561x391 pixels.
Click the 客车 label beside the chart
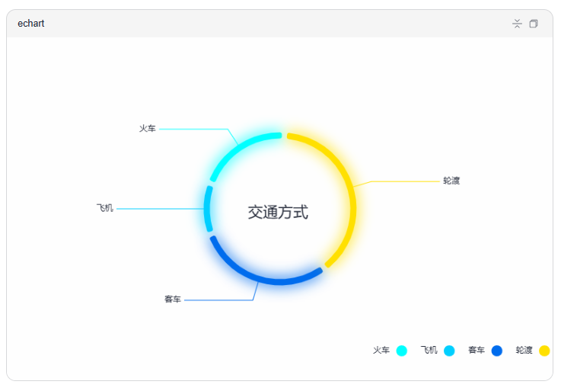(x=173, y=299)
